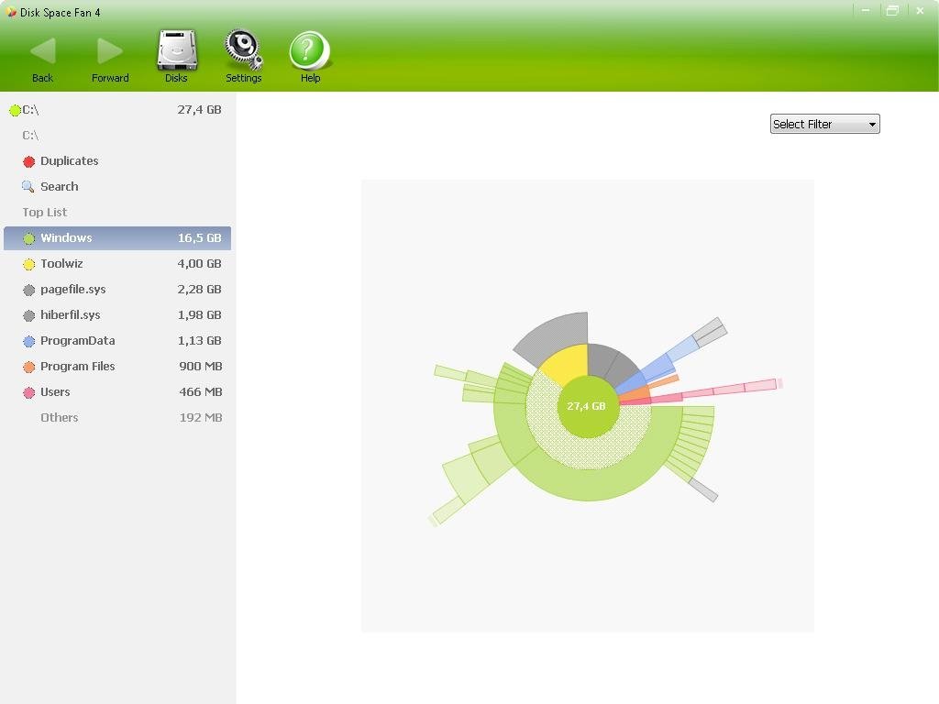939x704 pixels.
Task: Click the gray dot beside hiberfil.sys
Action: point(28,315)
